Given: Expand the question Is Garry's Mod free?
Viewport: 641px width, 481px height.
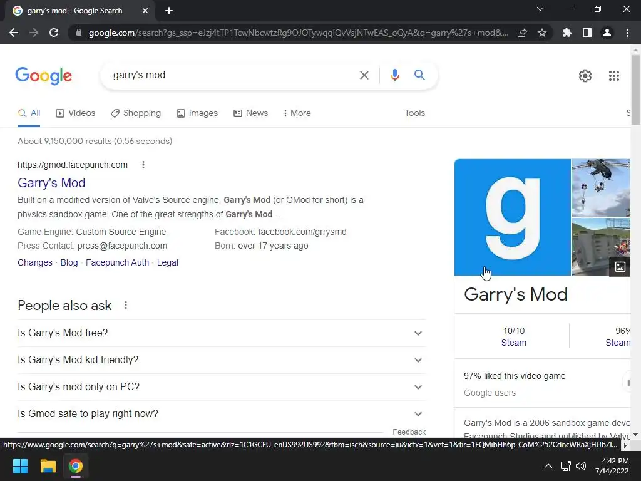Looking at the screenshot, I should coord(222,333).
